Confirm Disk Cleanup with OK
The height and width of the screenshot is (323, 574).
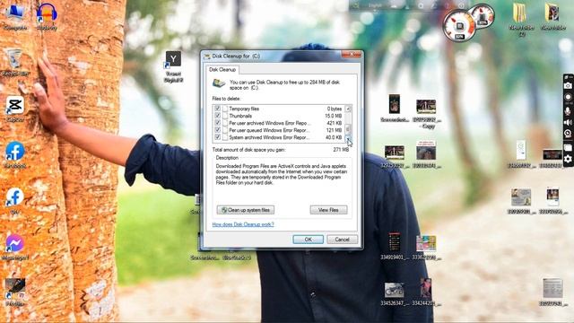pyautogui.click(x=308, y=240)
